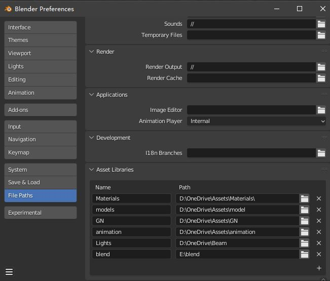Screen dimensions: 330x281
Task: Remove the models asset library
Action: [319, 210]
